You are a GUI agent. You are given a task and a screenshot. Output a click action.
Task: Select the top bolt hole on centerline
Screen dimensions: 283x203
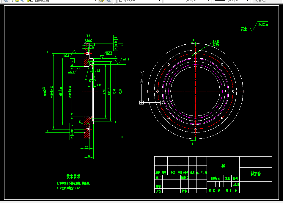[x=195, y=53]
